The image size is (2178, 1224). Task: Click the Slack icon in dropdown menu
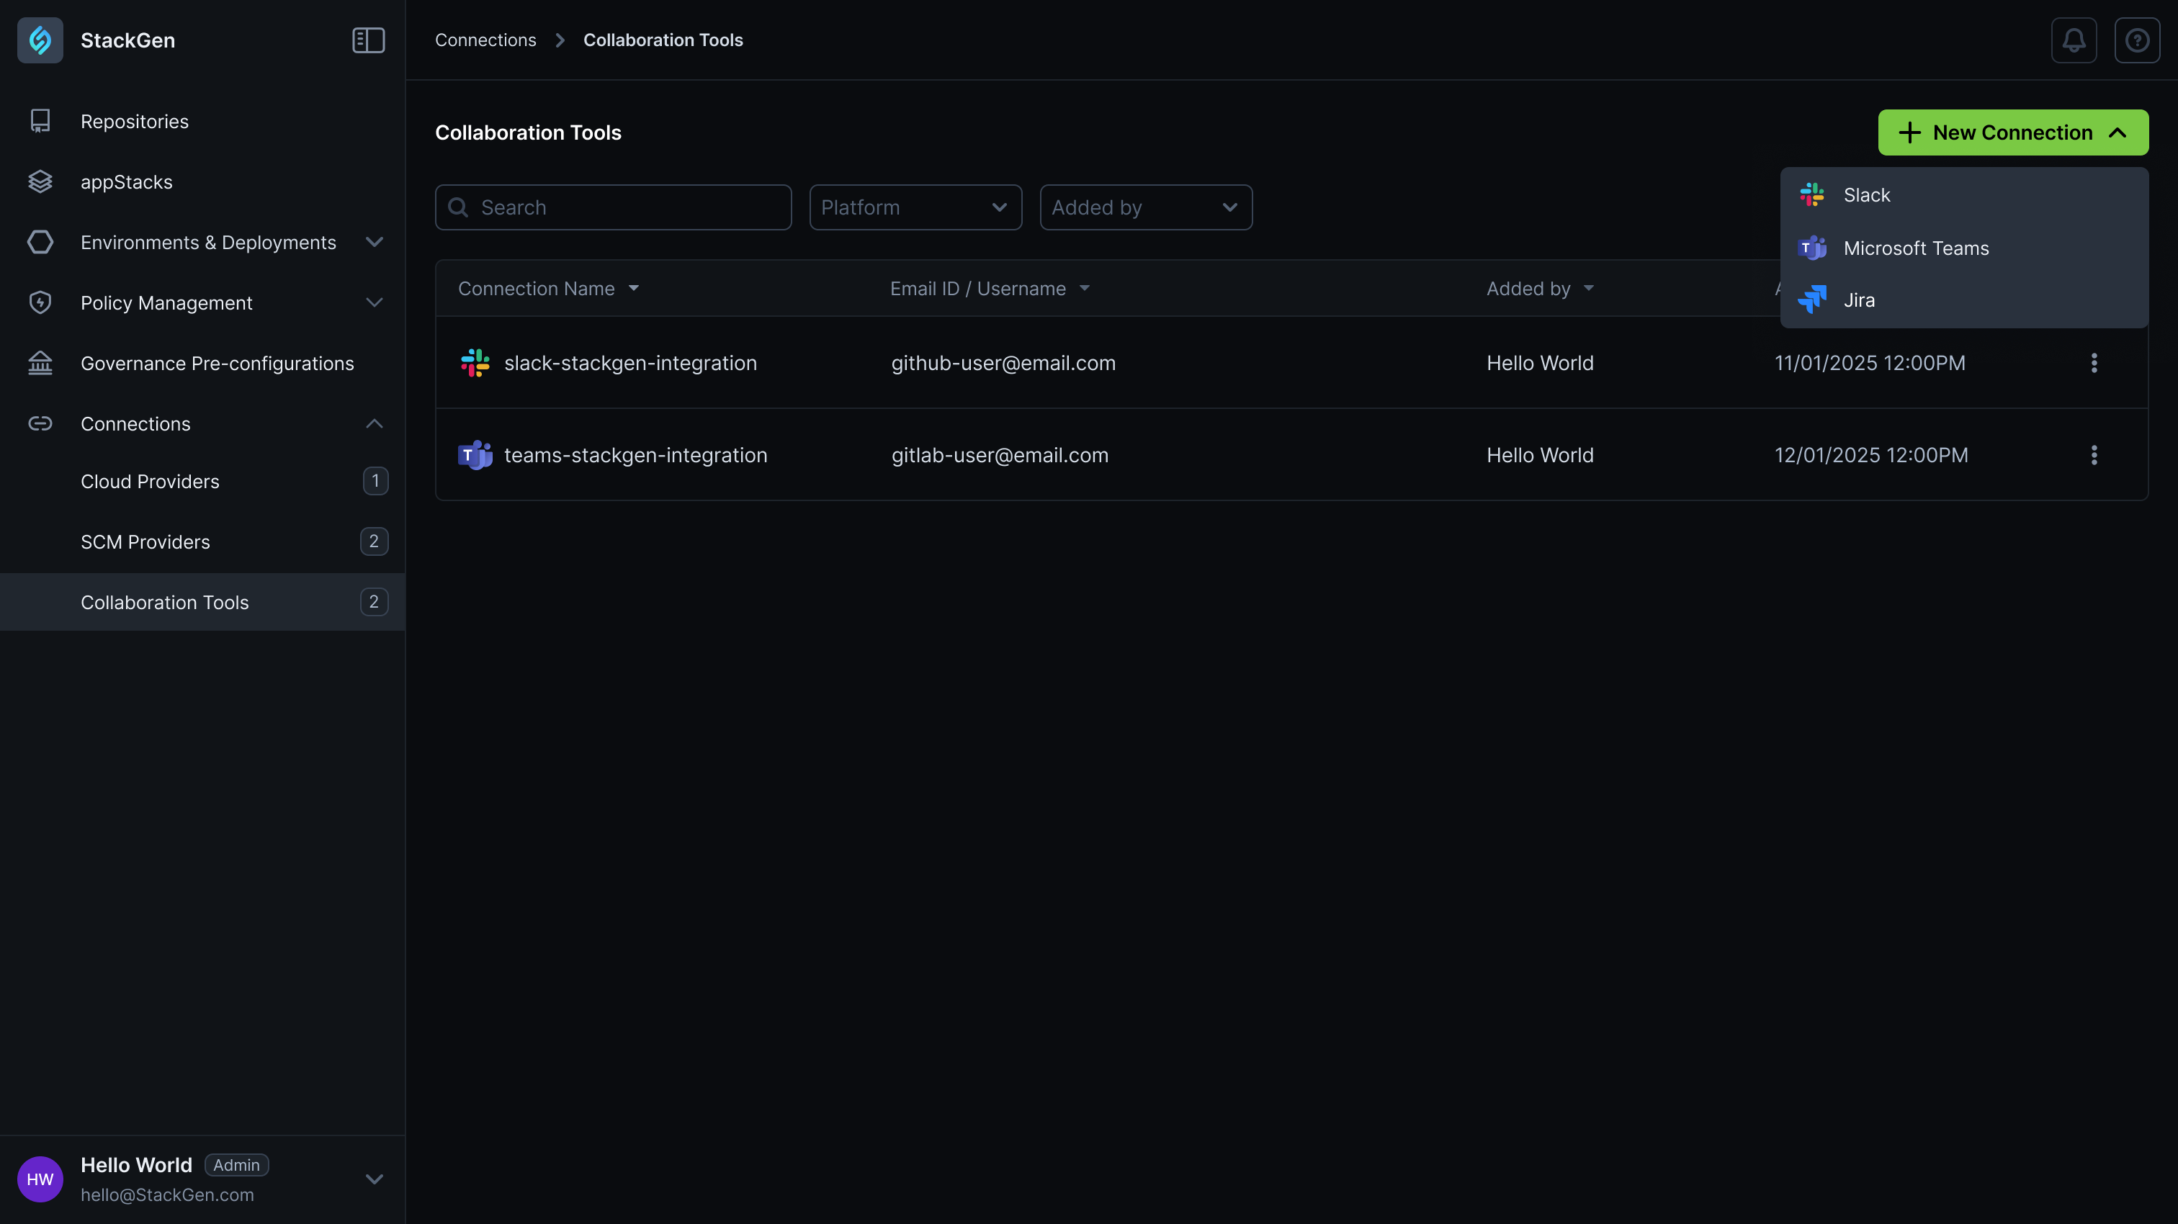click(x=1812, y=194)
